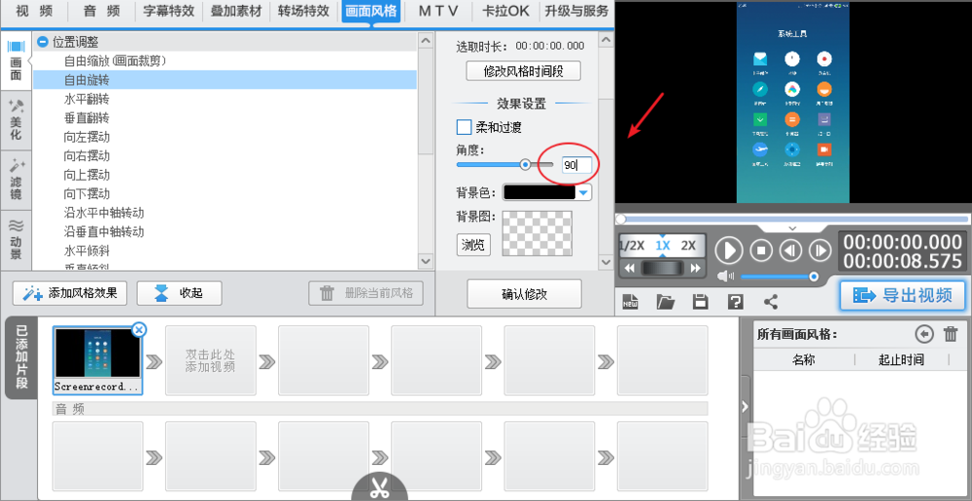Click effect settings scroll down arrow
Image resolution: width=972 pixels, height=501 pixels.
[607, 262]
